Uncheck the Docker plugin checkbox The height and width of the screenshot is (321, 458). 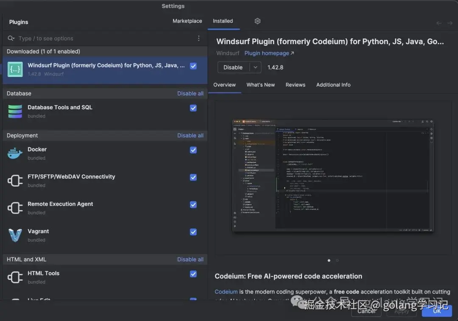193,150
